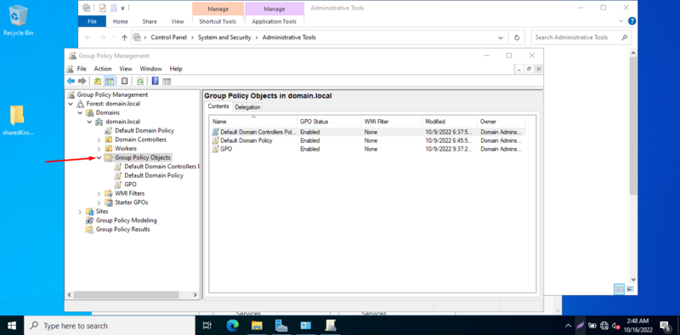Open Microsoft Edge from the taskbar
Image resolution: width=680 pixels, height=335 pixels.
click(232, 326)
